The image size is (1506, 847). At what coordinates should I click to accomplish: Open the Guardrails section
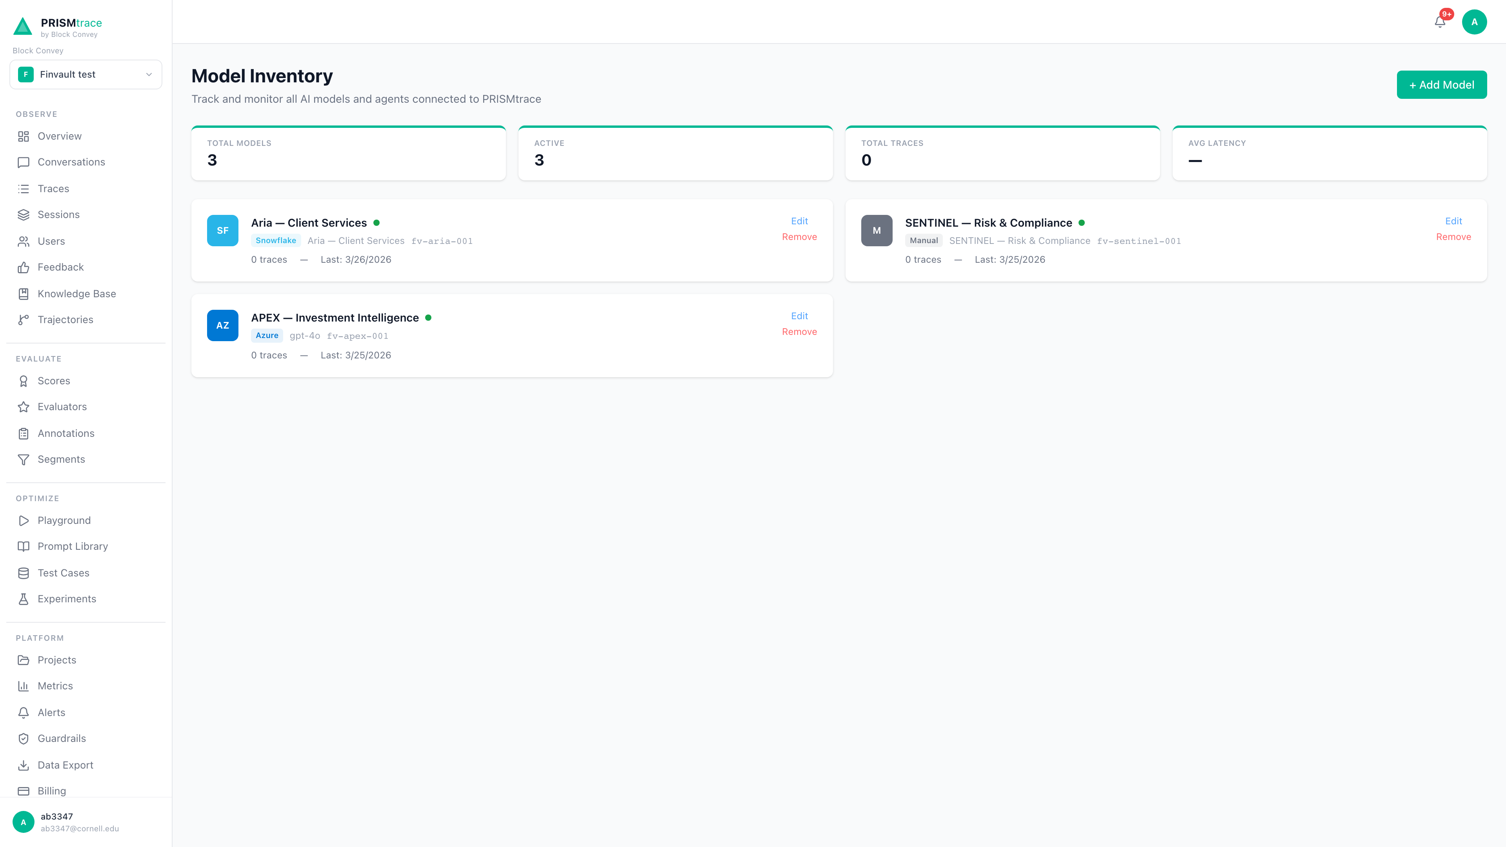coord(86,739)
